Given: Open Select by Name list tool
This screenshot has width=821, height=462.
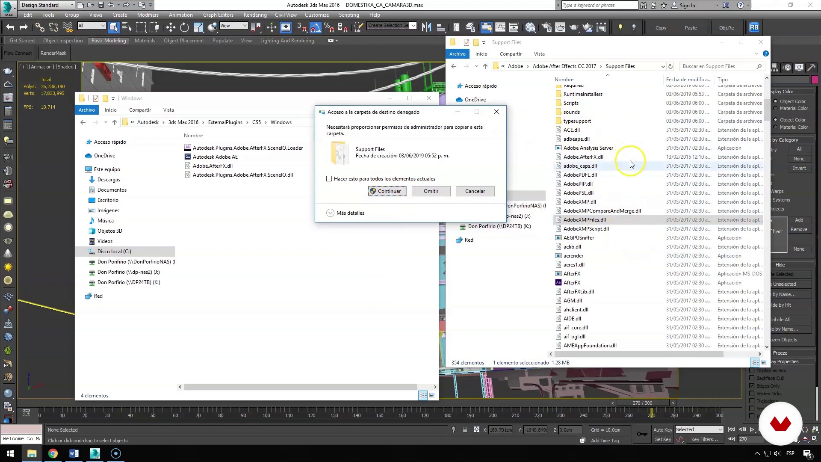Looking at the screenshot, I should (x=127, y=27).
